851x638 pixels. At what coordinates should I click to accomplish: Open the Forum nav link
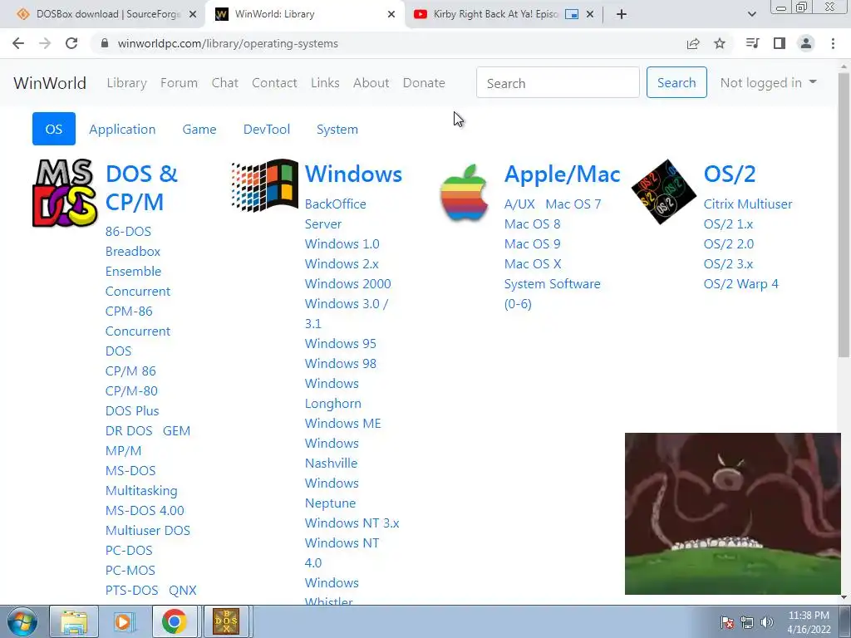[180, 83]
